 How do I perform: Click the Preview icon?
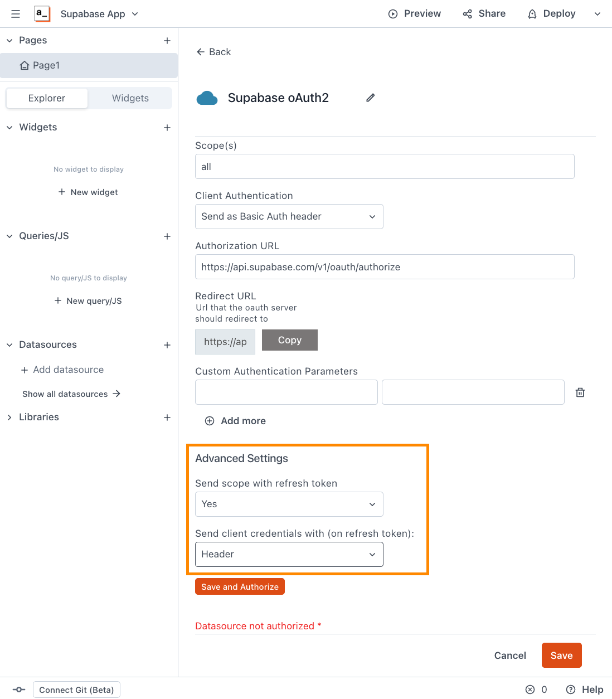pos(394,13)
